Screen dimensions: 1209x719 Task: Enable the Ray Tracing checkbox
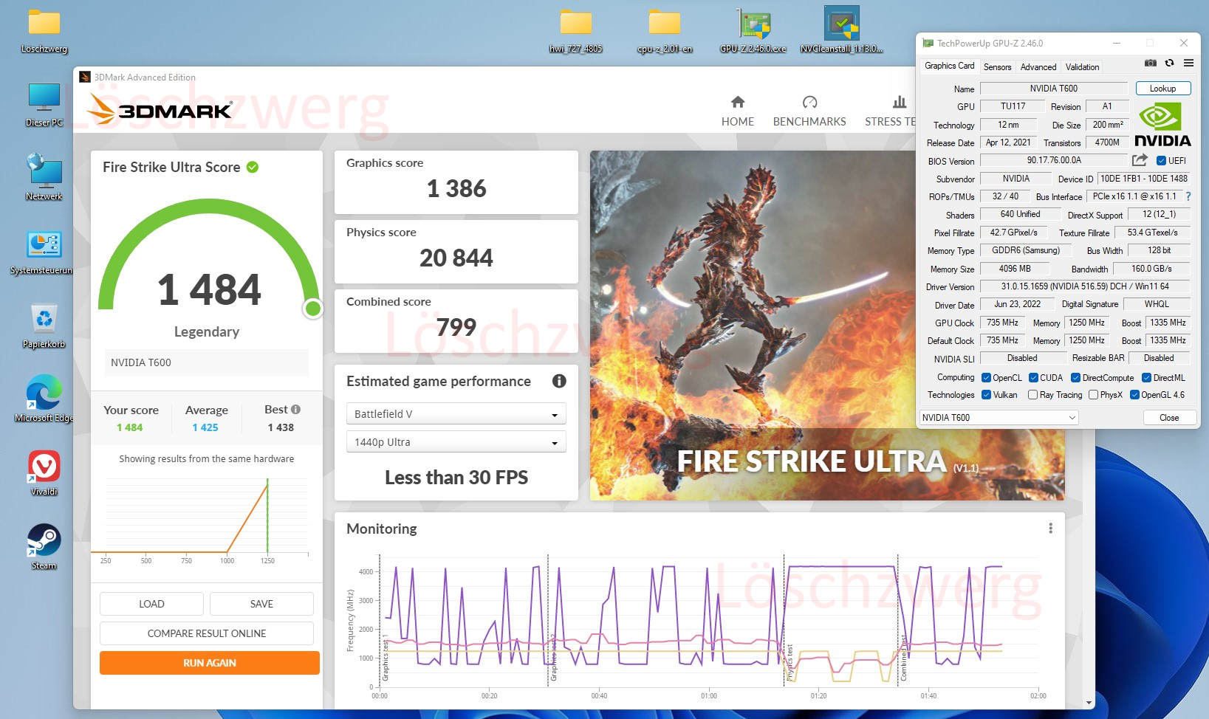1033,395
